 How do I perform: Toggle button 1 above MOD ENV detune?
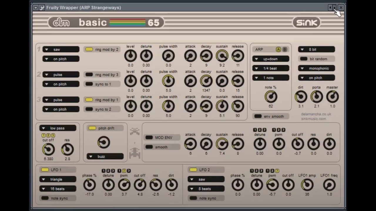(x=255, y=130)
